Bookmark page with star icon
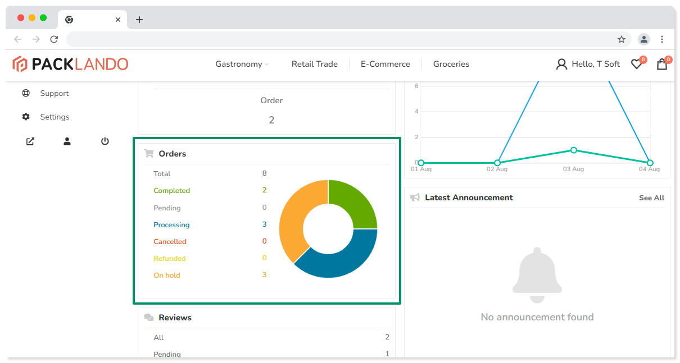Image resolution: width=680 pixels, height=363 pixels. tap(622, 39)
